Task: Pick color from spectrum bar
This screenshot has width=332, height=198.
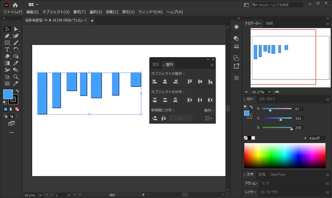Action: [x=285, y=156]
